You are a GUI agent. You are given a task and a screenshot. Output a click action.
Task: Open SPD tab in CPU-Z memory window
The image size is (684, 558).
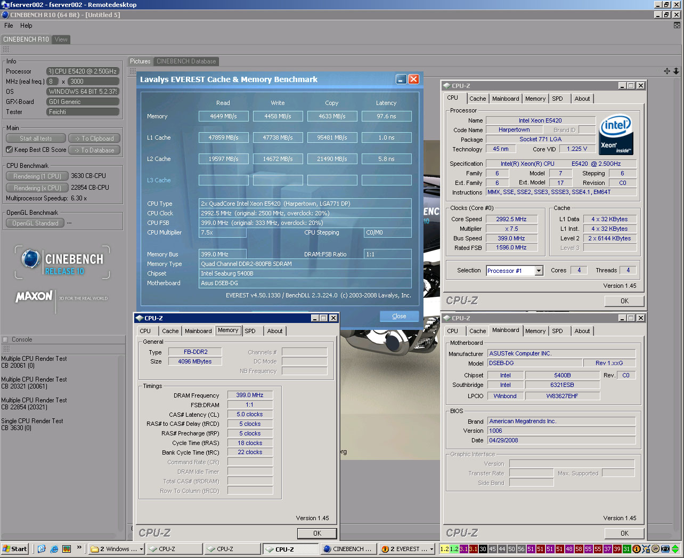point(250,331)
